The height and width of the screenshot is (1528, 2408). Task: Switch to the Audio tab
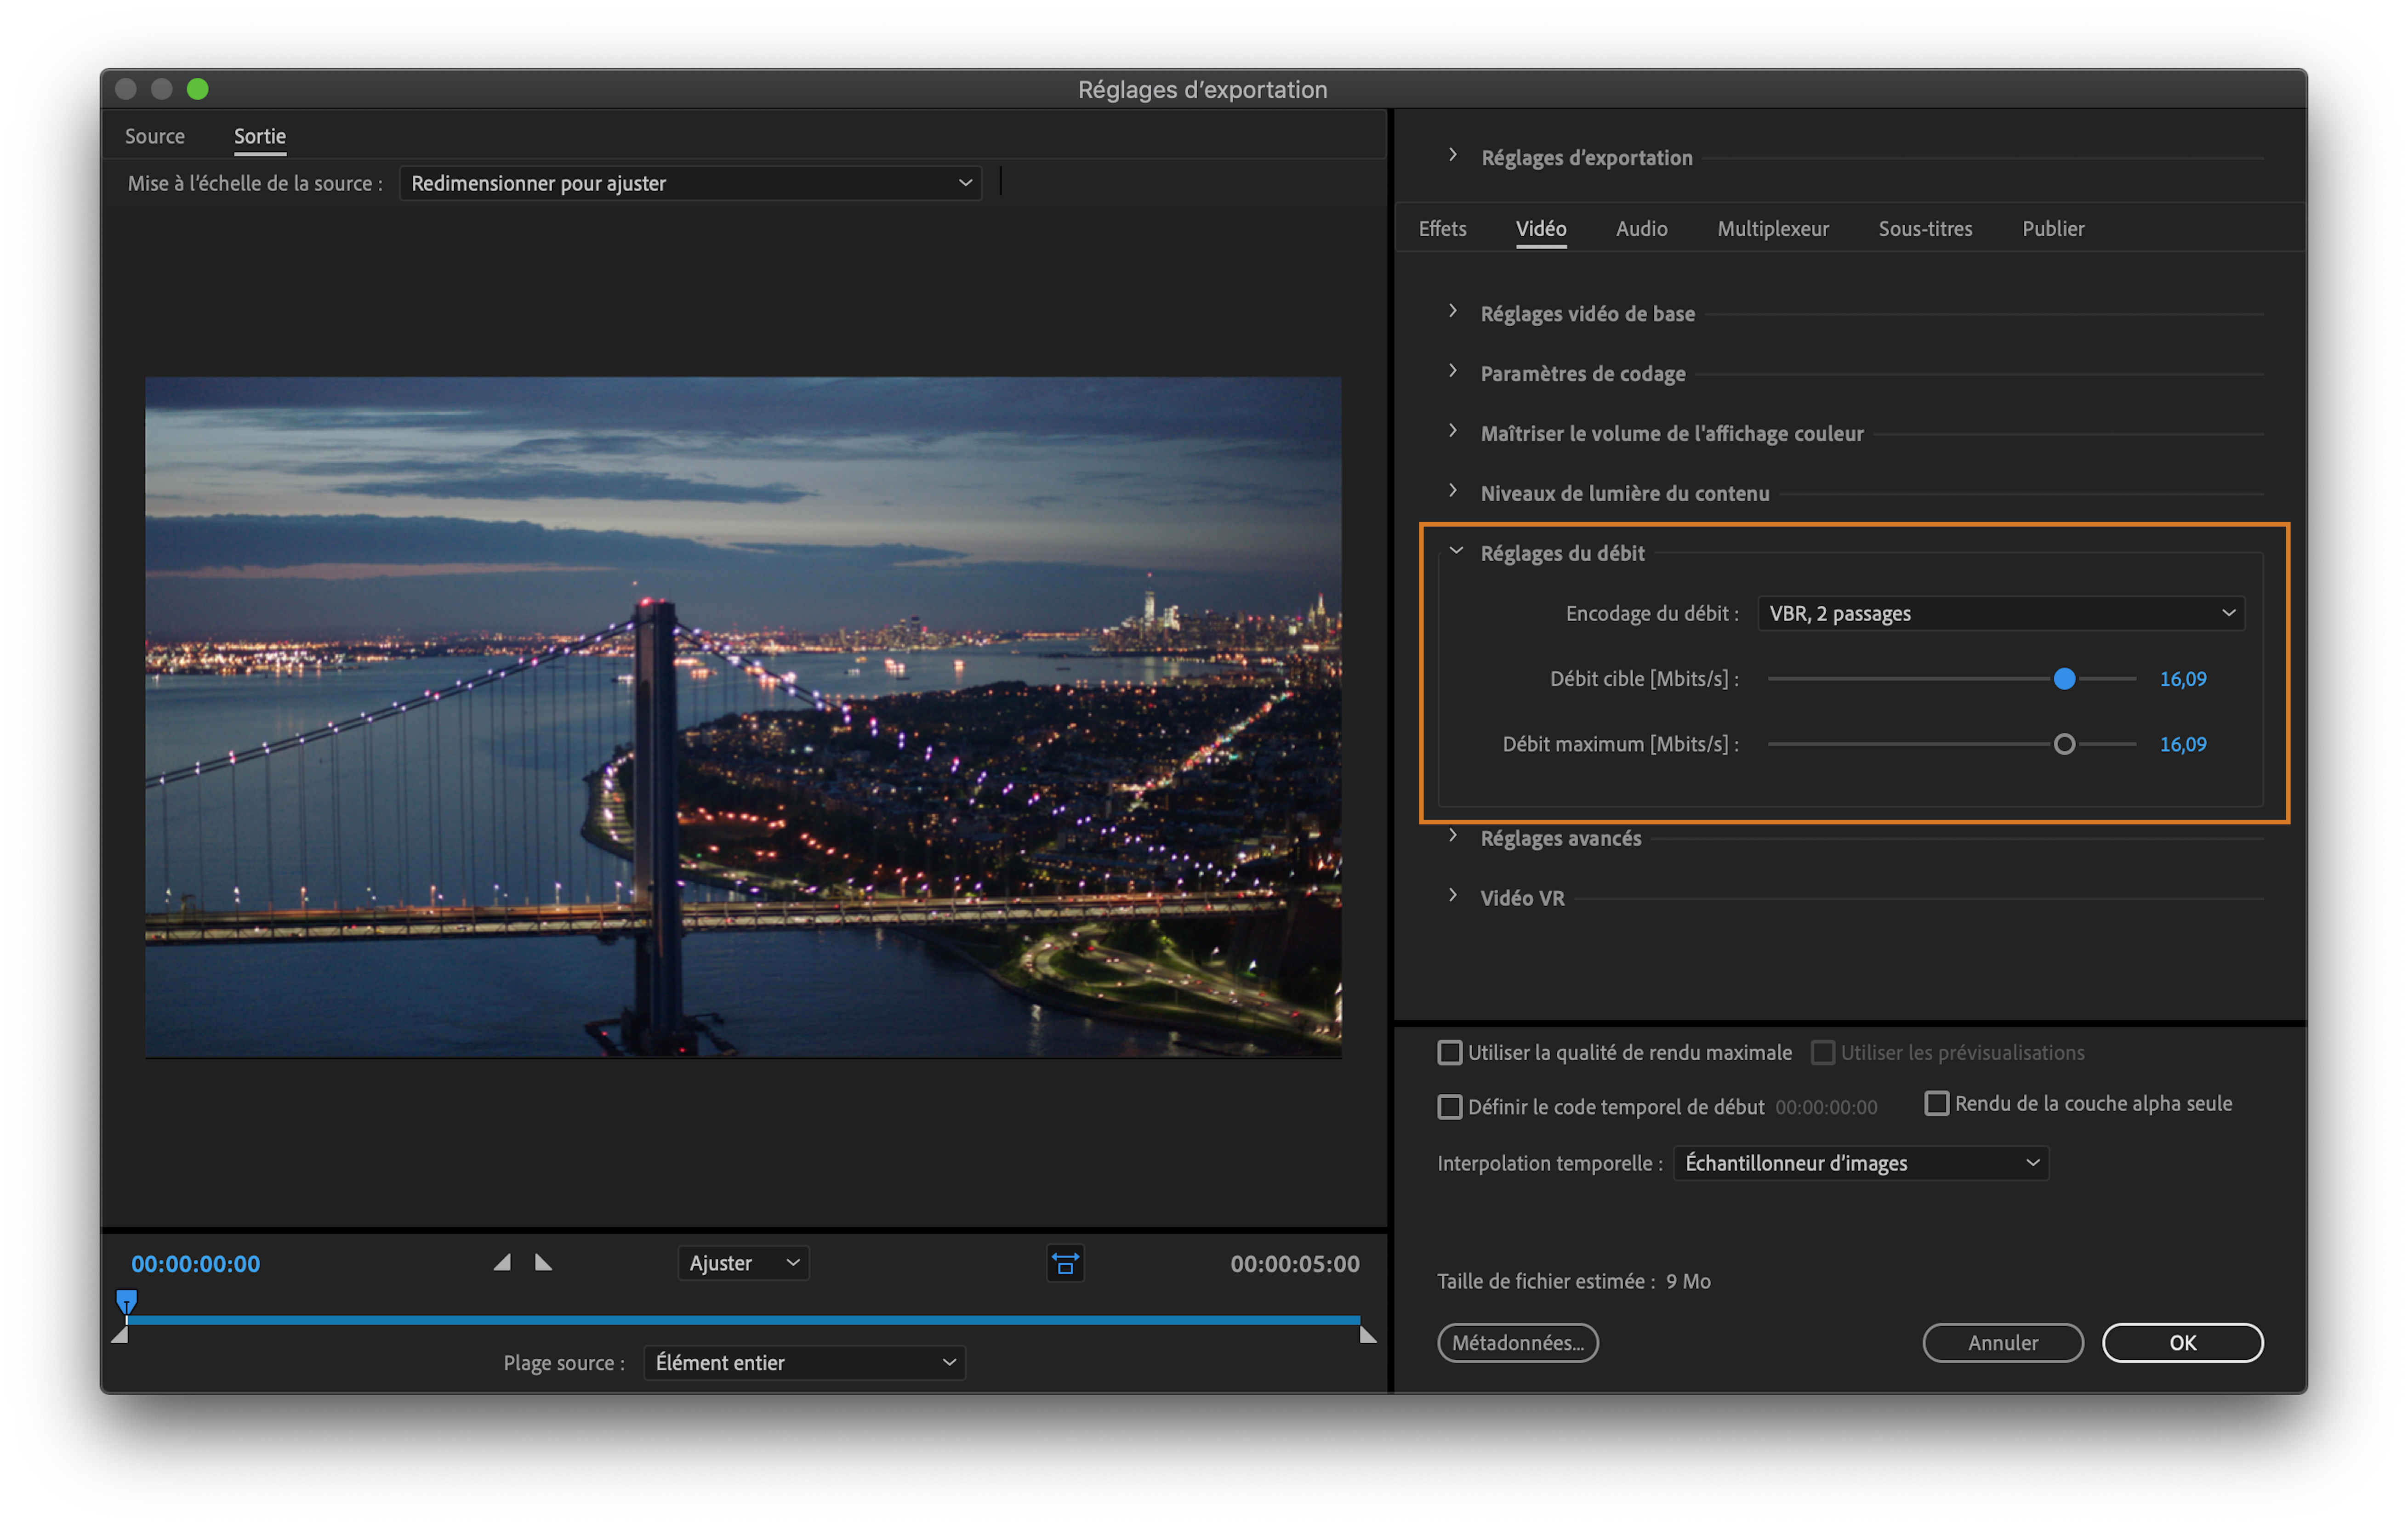click(x=1641, y=229)
